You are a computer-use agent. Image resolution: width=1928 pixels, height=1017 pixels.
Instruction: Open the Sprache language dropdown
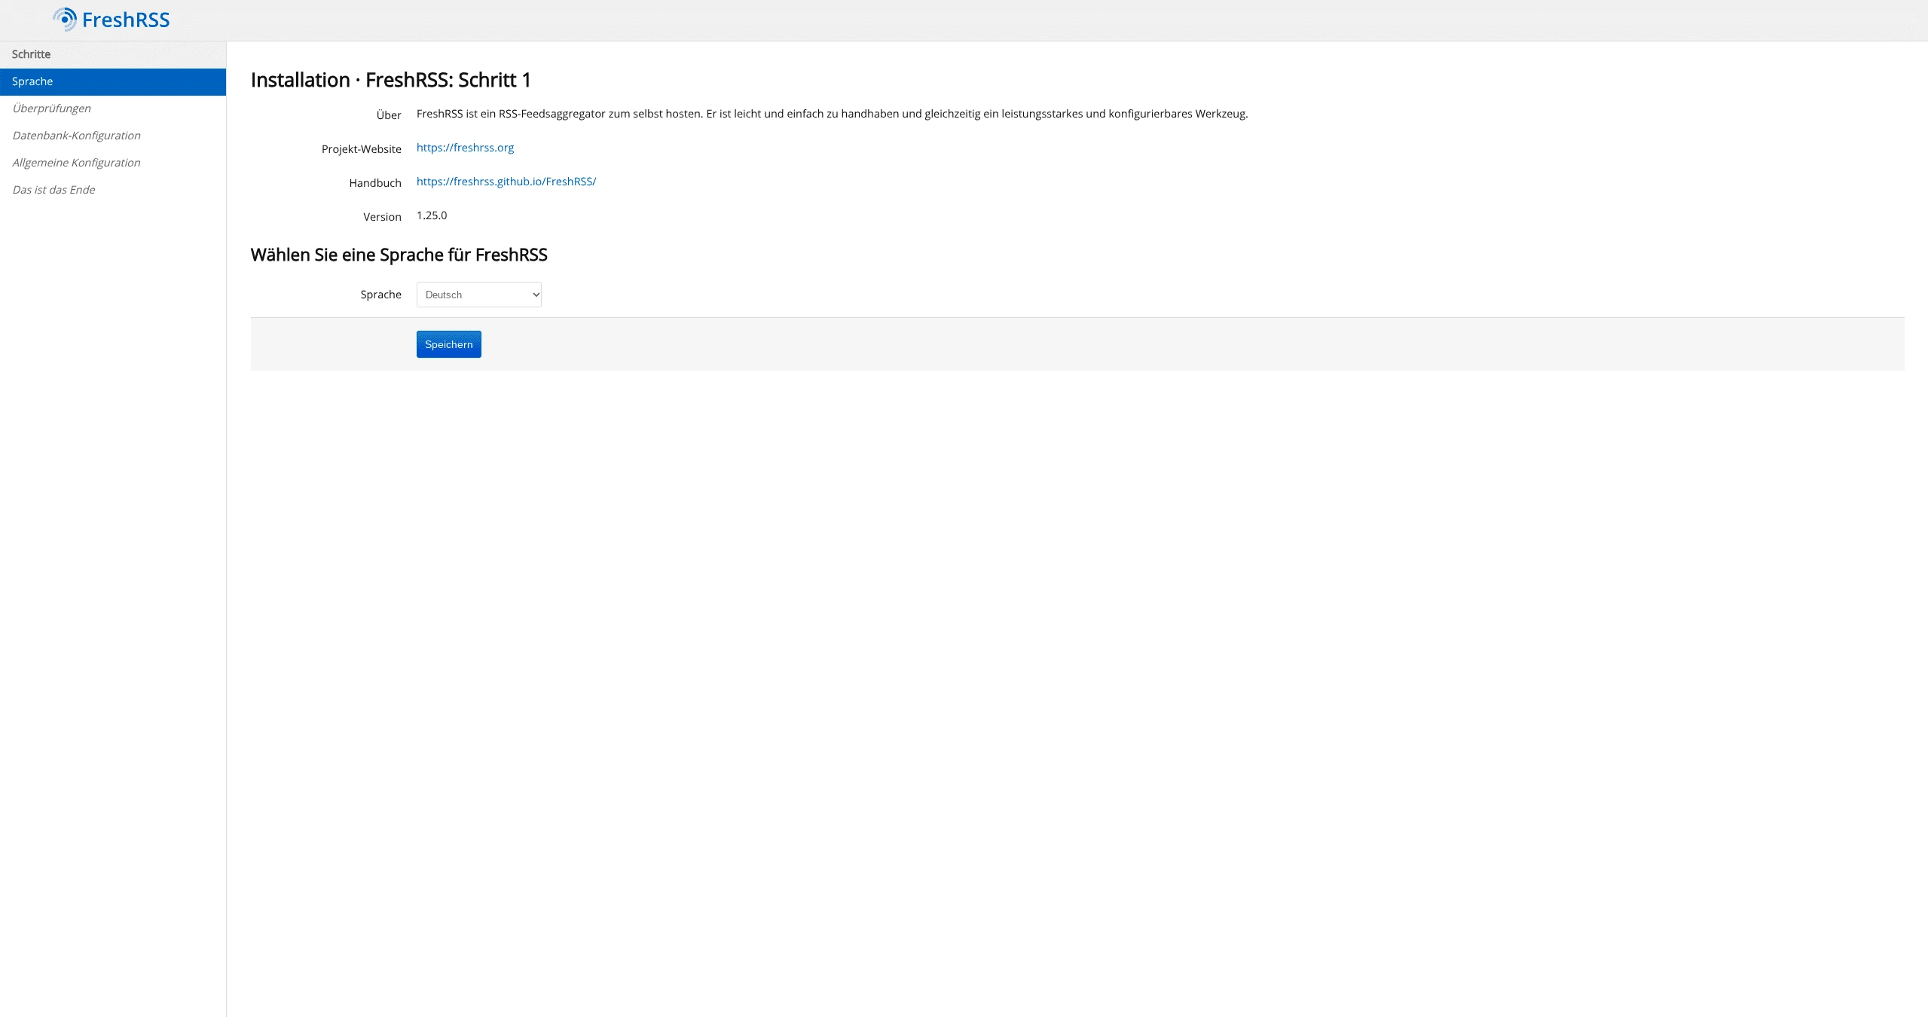(x=479, y=295)
